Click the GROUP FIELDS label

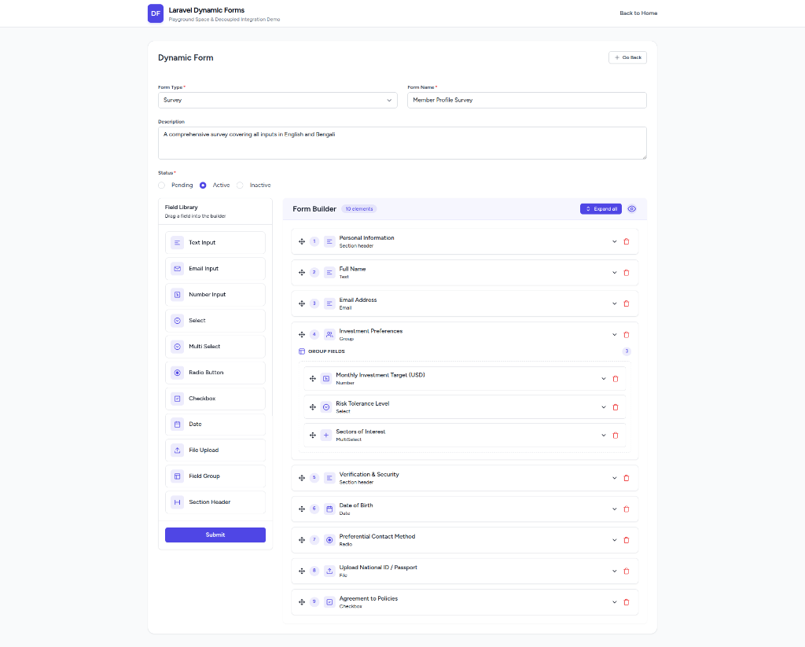[x=326, y=351]
